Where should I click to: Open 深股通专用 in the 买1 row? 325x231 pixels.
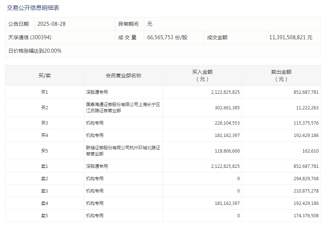[97, 92]
